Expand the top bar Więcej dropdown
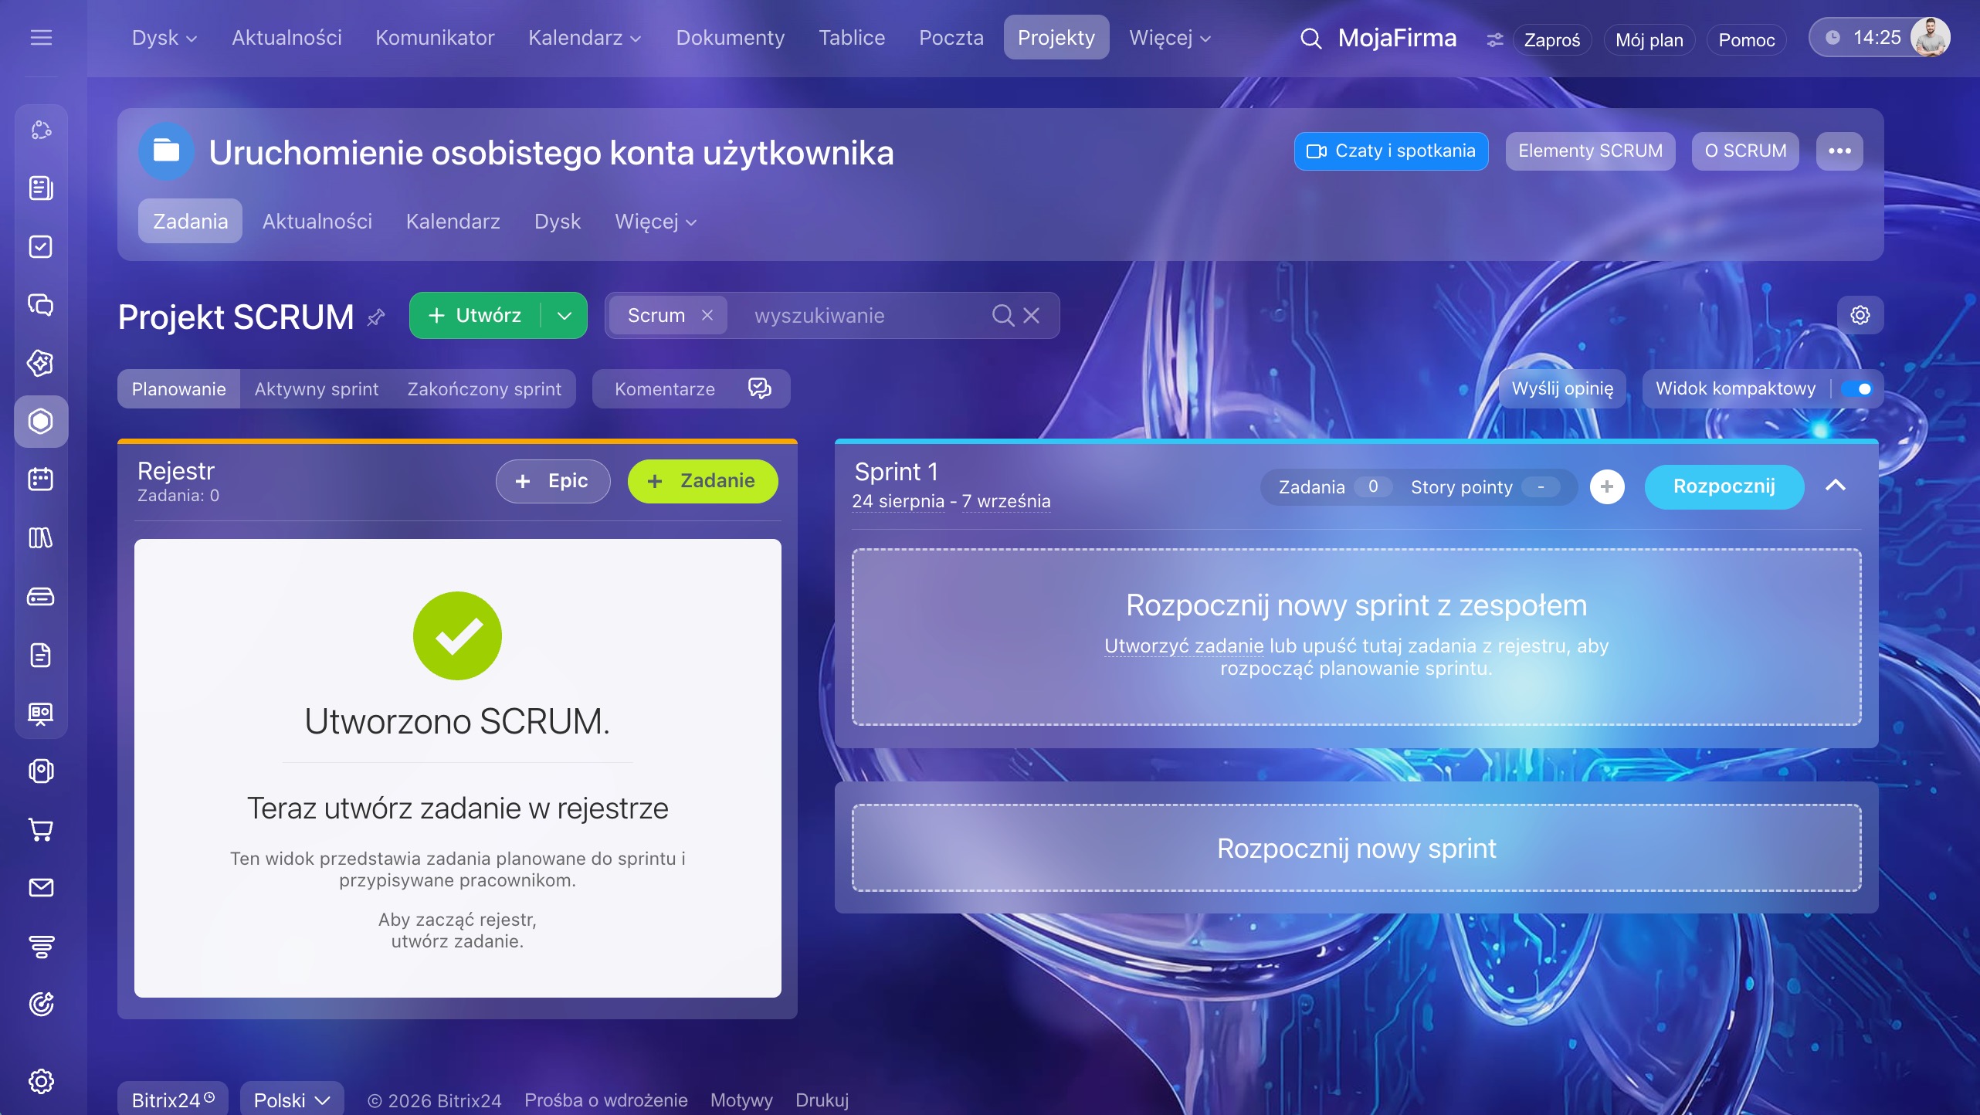 coord(1170,37)
